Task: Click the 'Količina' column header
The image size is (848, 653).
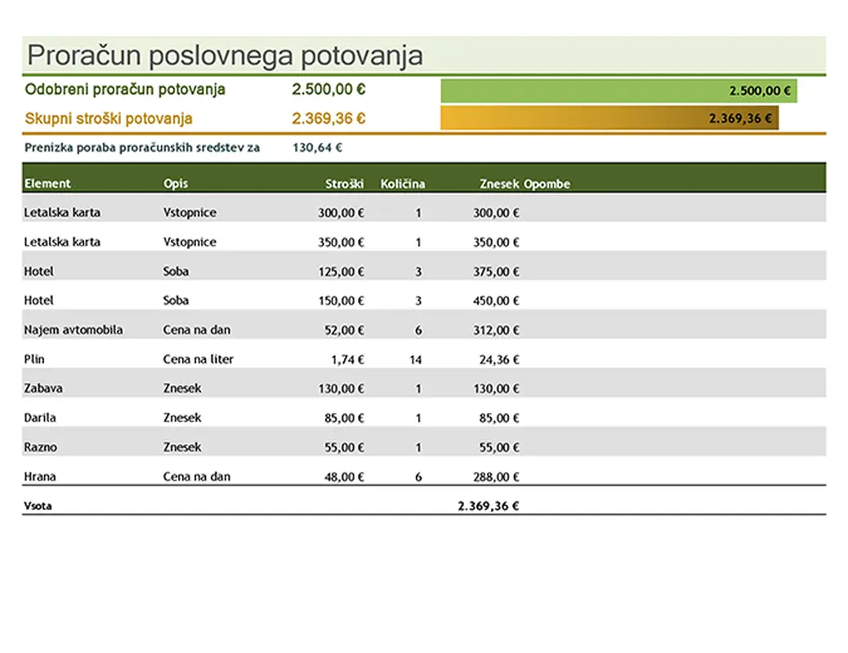Action: [403, 184]
